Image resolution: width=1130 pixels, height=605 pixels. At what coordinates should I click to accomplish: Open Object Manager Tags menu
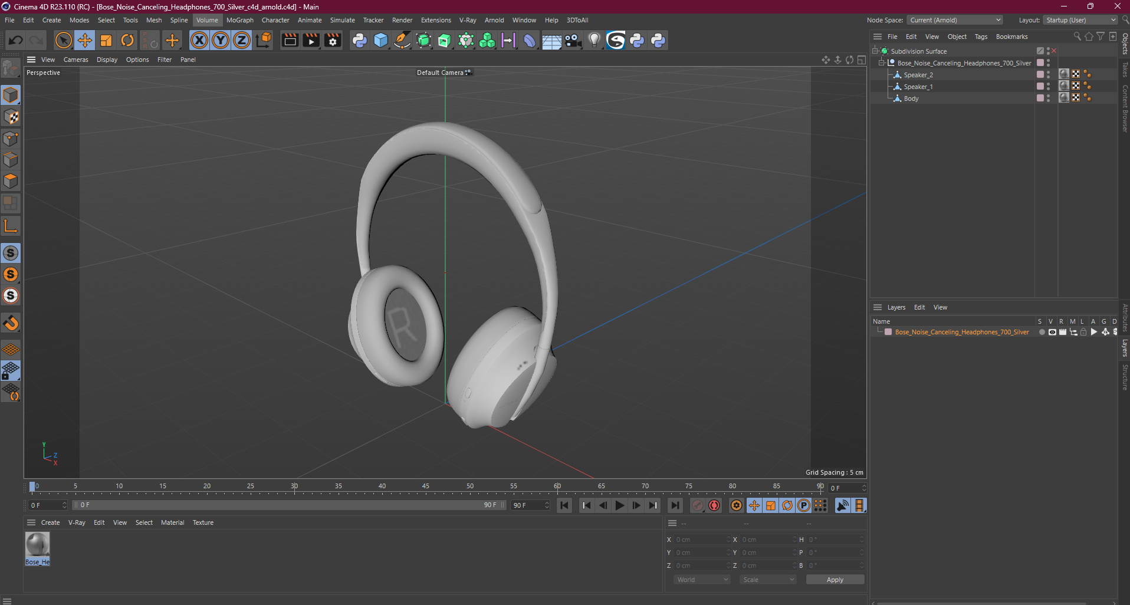pos(981,37)
